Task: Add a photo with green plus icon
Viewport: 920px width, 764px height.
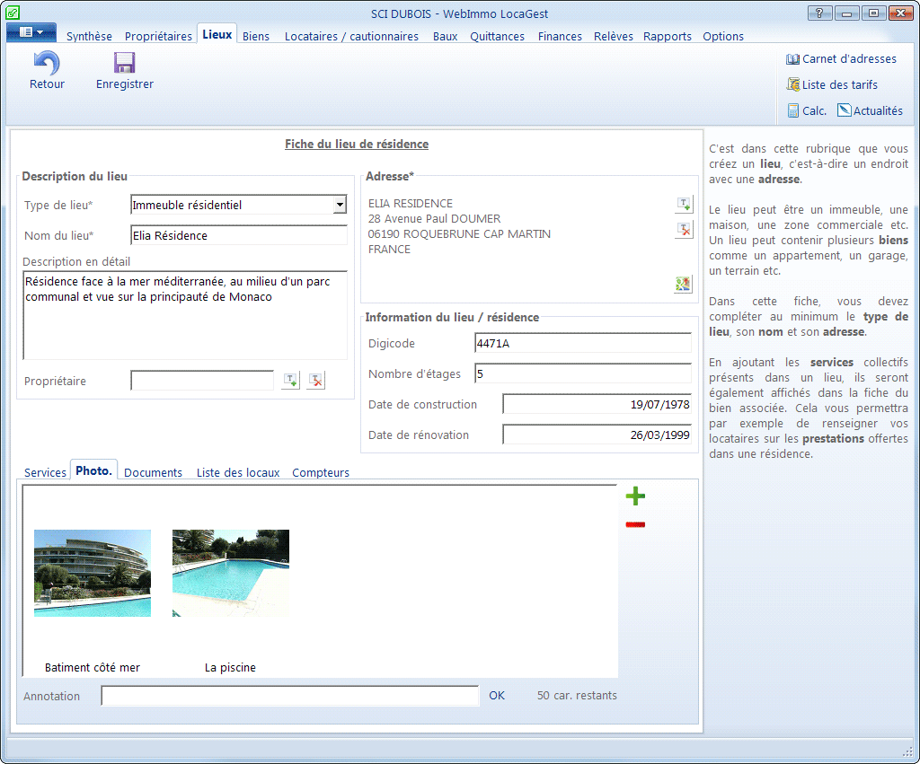Action: [635, 496]
